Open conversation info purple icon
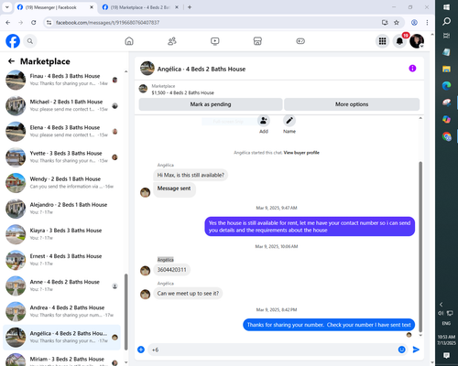This screenshot has width=458, height=366. [x=412, y=69]
